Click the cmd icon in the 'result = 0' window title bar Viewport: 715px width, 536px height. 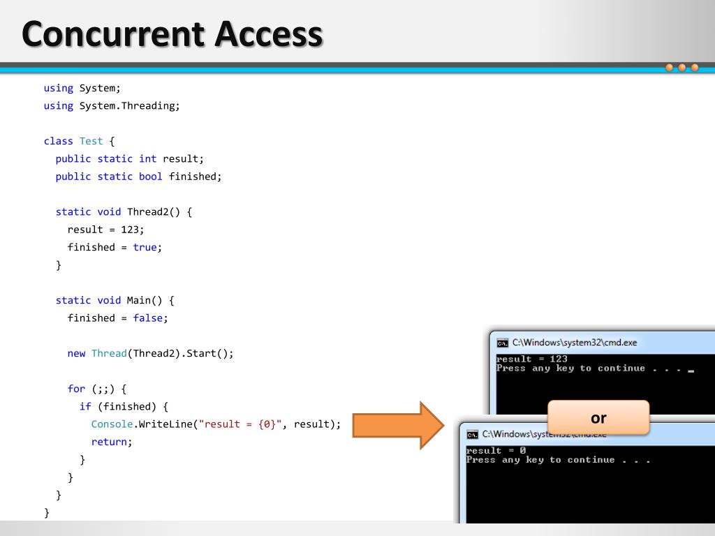tap(473, 435)
